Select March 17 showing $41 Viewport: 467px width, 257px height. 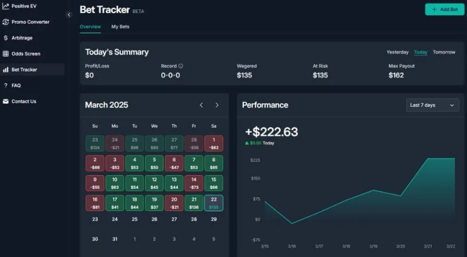click(x=115, y=203)
